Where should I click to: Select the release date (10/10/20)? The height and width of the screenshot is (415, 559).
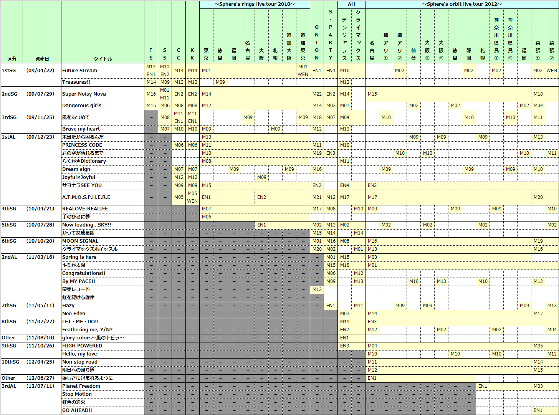tap(40, 241)
